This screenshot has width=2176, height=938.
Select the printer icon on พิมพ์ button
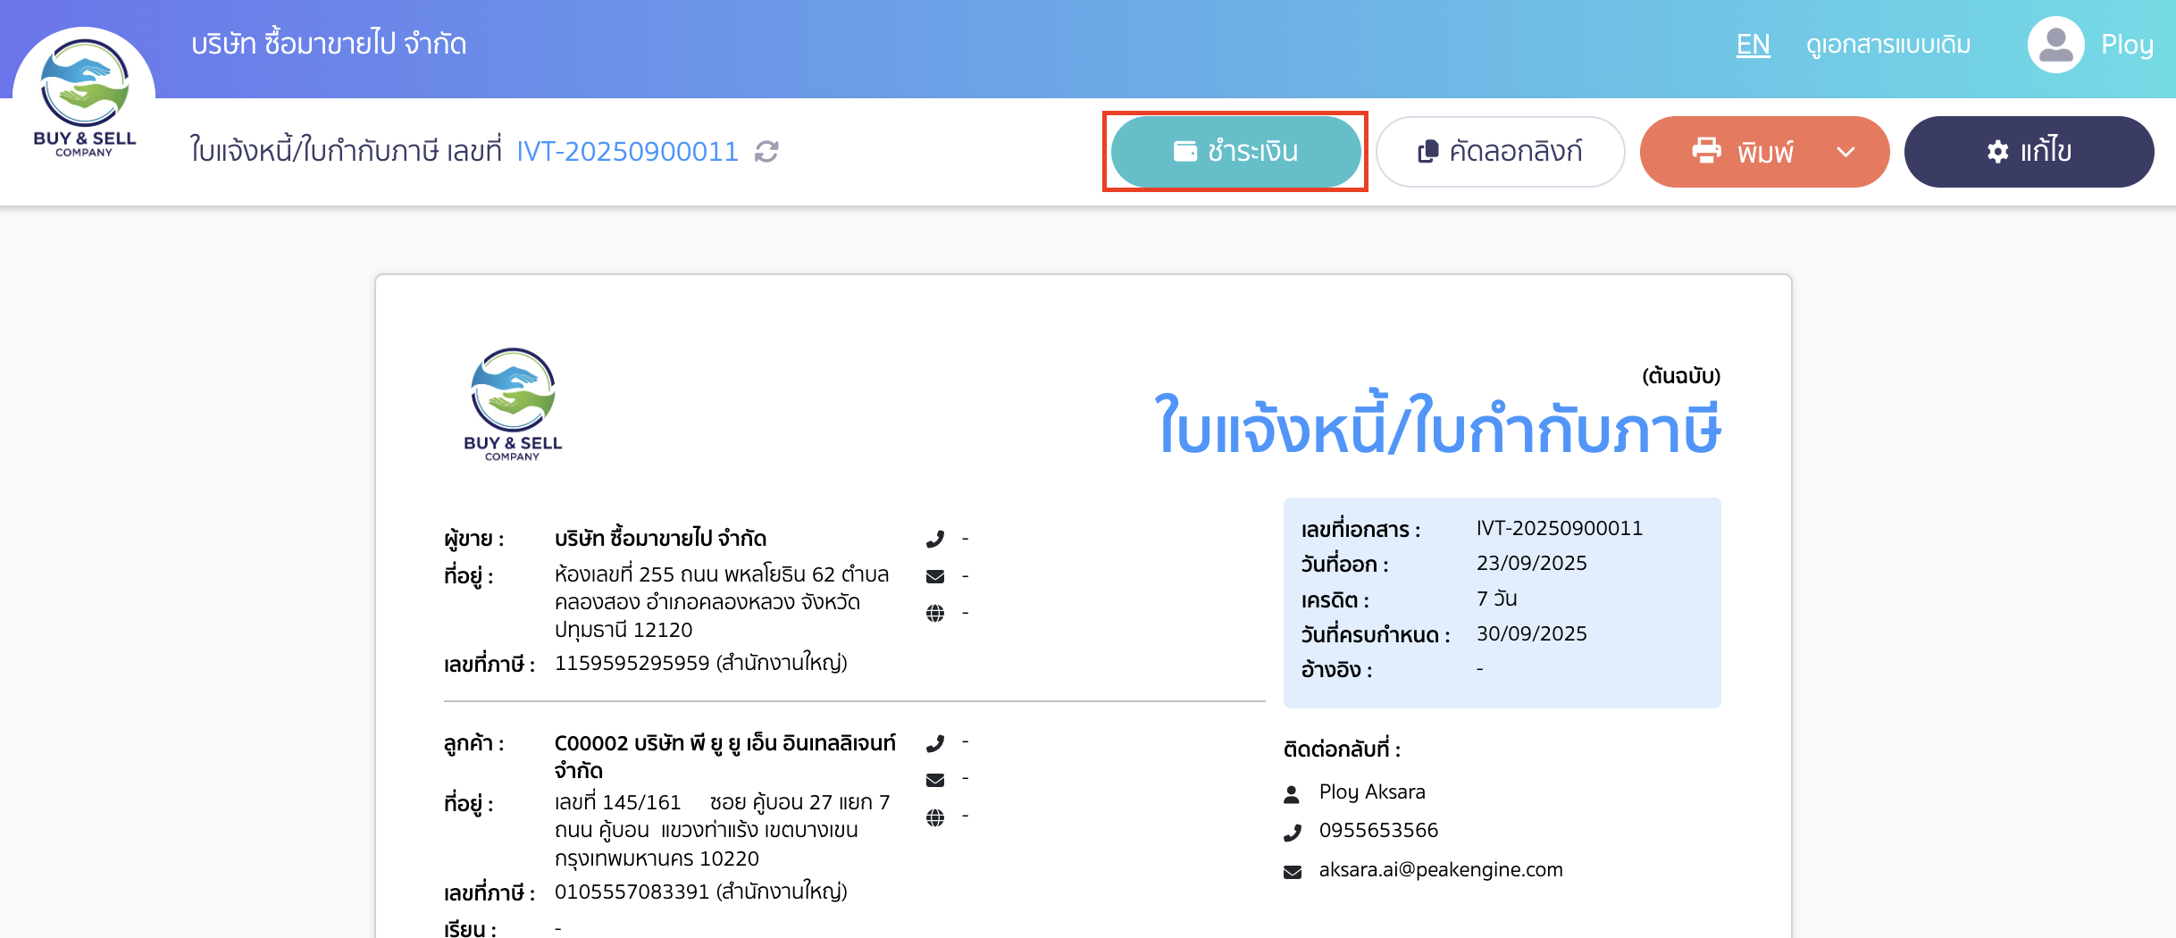[x=1708, y=151]
